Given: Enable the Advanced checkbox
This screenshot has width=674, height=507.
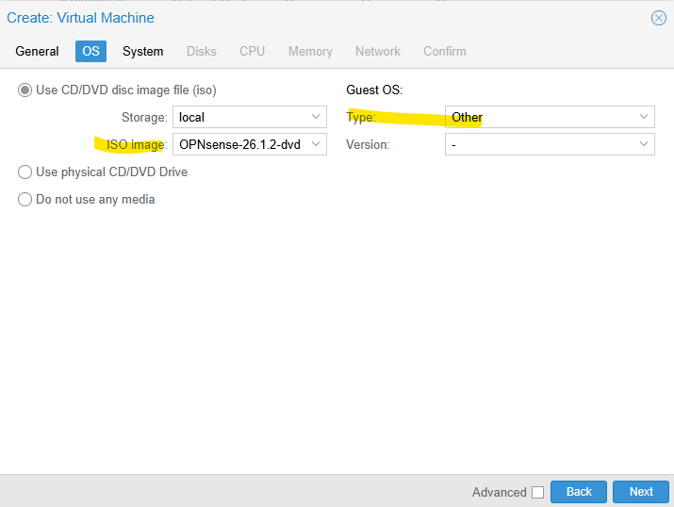Looking at the screenshot, I should tap(537, 492).
